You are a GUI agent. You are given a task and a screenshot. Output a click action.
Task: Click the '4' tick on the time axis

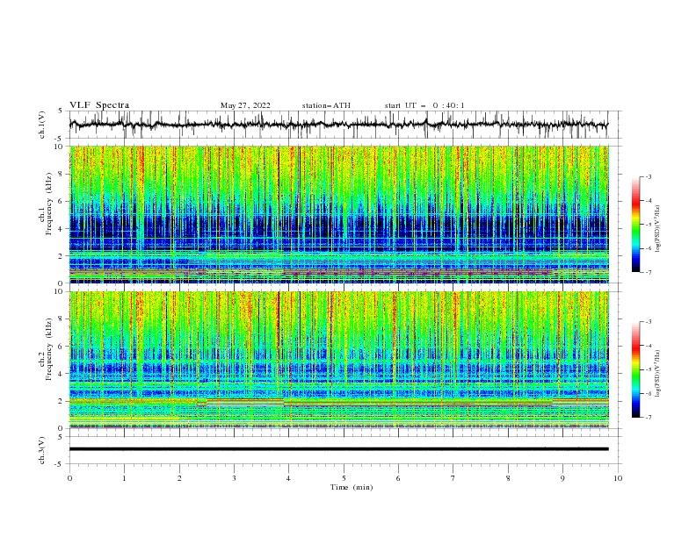pos(288,478)
